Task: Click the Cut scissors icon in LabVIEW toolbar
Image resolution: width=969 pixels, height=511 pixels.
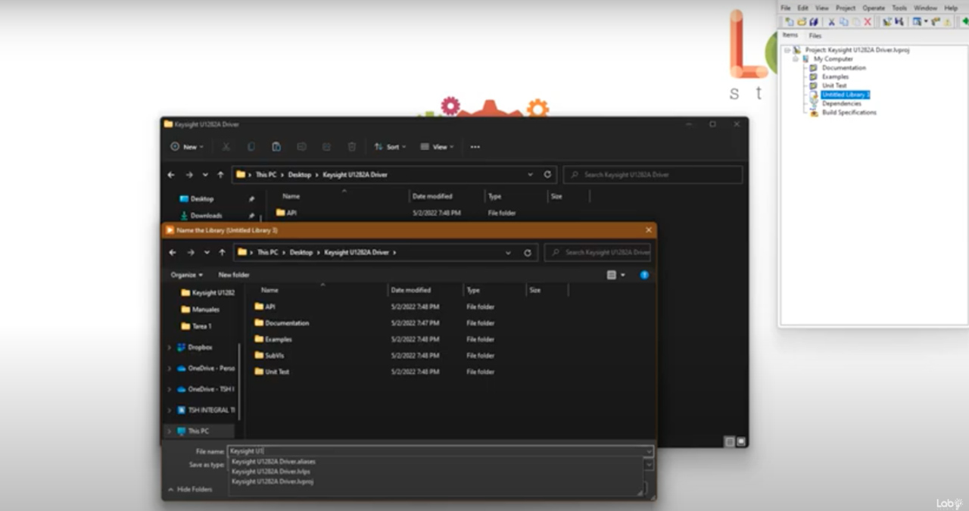Action: pyautogui.click(x=831, y=22)
